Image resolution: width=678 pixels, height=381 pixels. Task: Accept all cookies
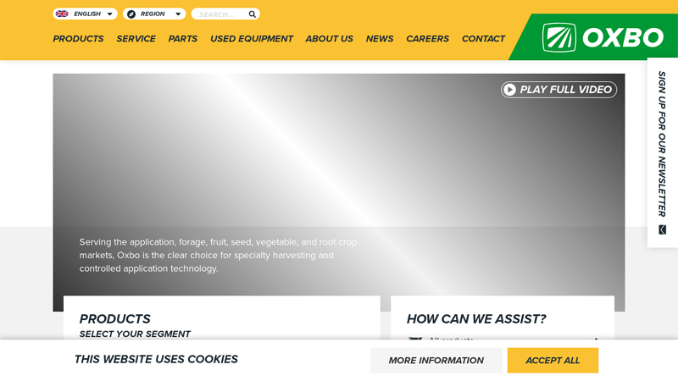pos(553,361)
